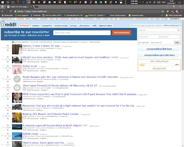Upvote the Power Rangers age restriction post
Screen dimensions: 184x147
[8, 77]
